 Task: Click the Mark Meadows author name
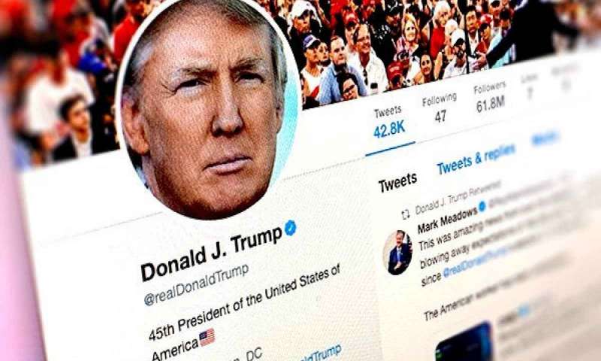point(447,220)
